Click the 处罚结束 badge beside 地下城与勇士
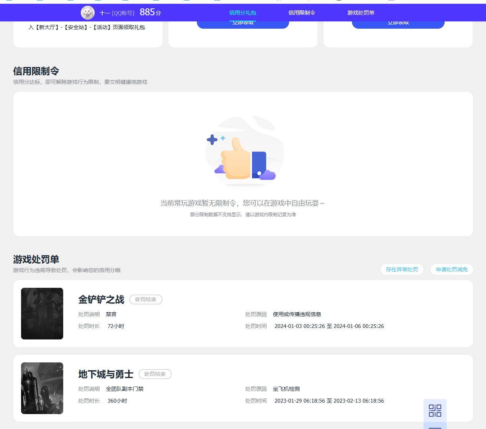Image resolution: width=486 pixels, height=429 pixels. tap(155, 374)
